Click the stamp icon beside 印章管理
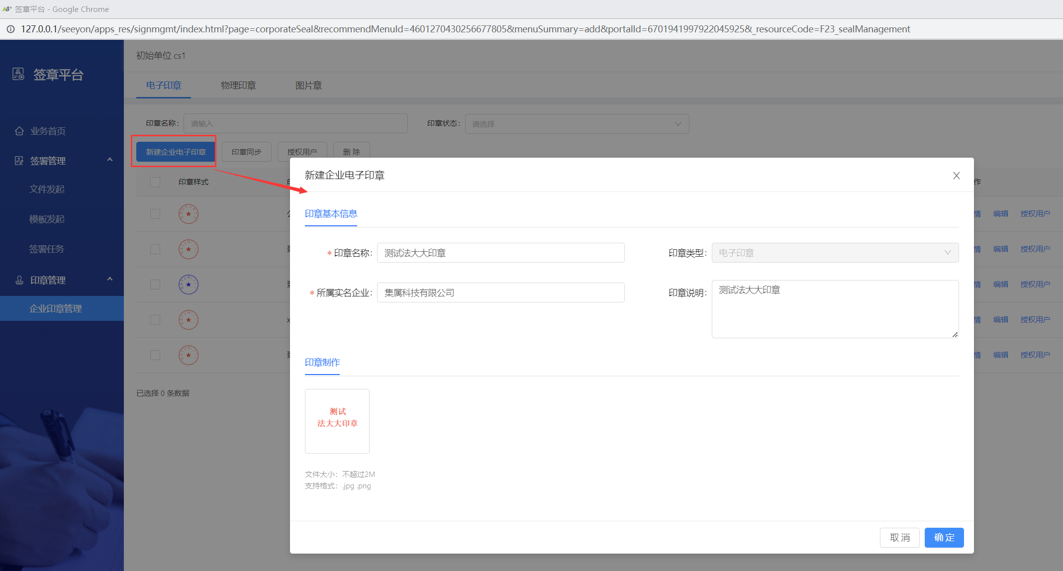 click(19, 280)
